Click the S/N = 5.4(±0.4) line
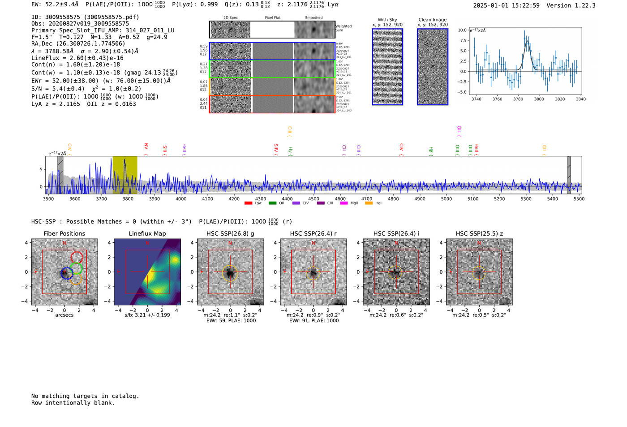627x427 pixels. [x=86, y=88]
